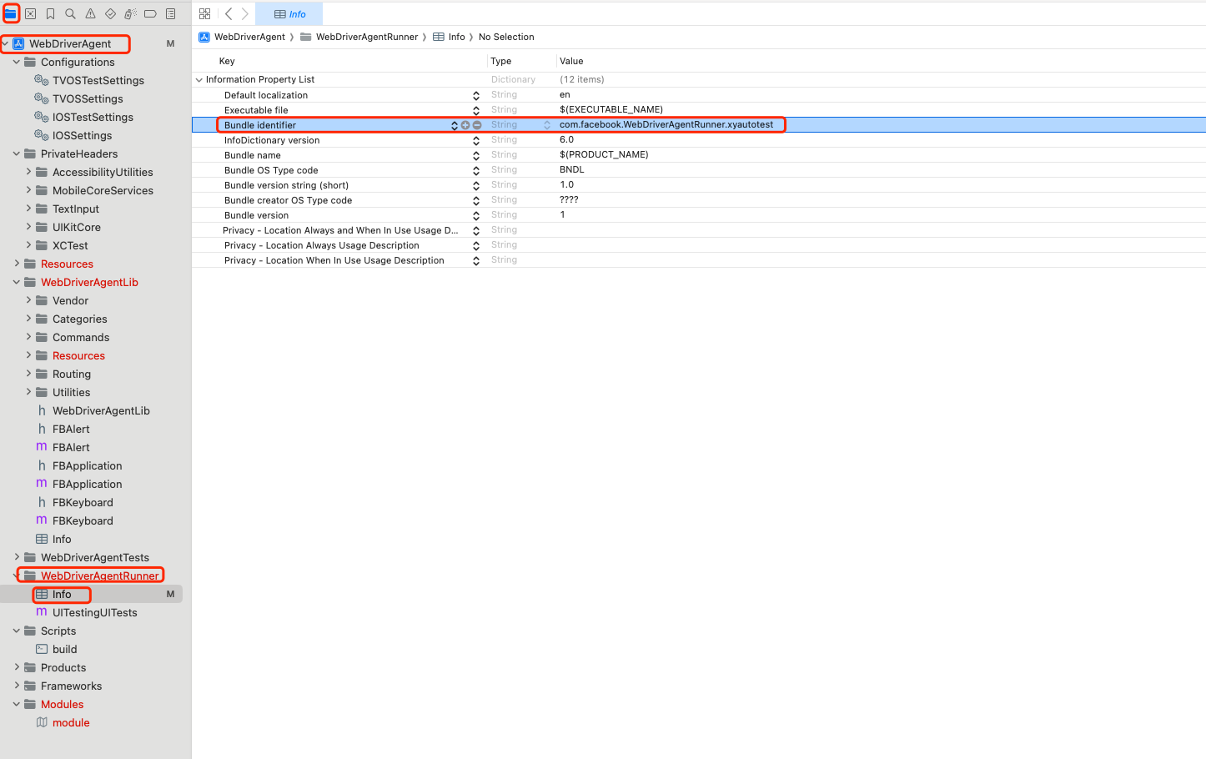Switch to the Bookmark navigator
Screen dimensions: 1206x759
[x=51, y=14]
